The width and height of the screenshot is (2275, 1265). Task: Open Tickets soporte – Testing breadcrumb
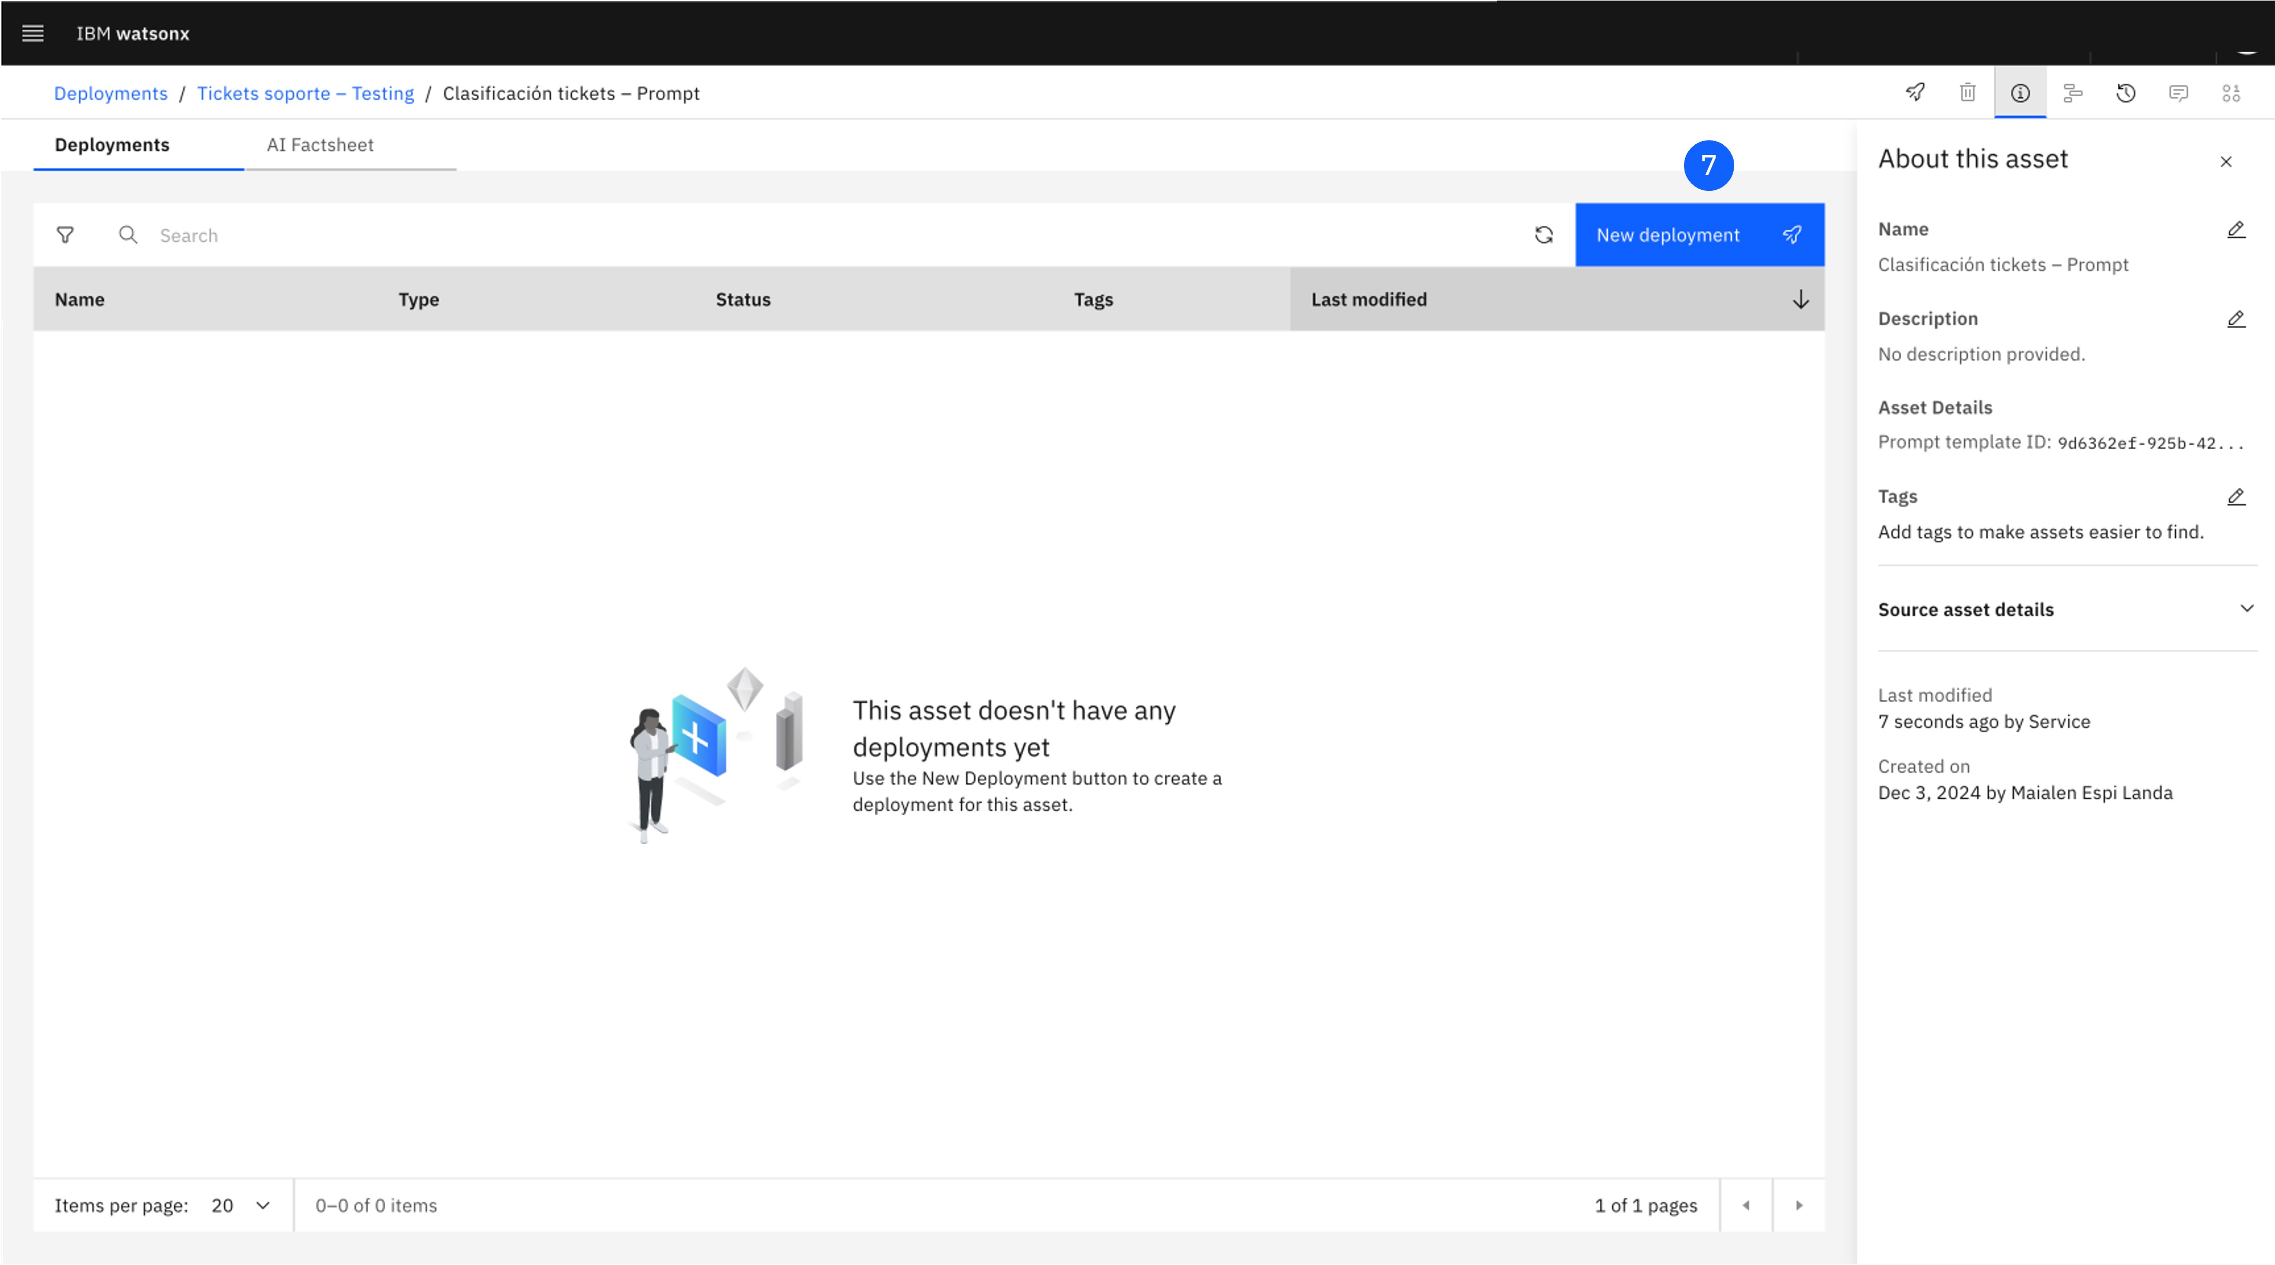305,94
